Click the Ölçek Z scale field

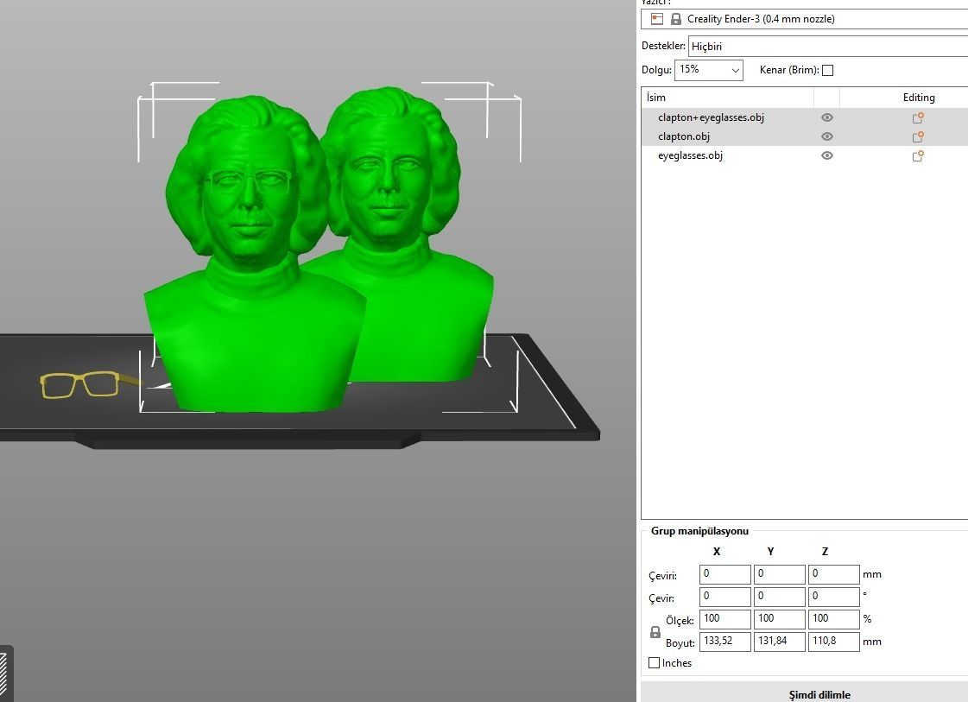coord(833,618)
